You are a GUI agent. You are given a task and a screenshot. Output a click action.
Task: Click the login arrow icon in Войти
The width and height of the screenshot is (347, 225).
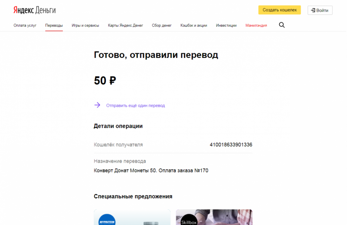coord(313,10)
